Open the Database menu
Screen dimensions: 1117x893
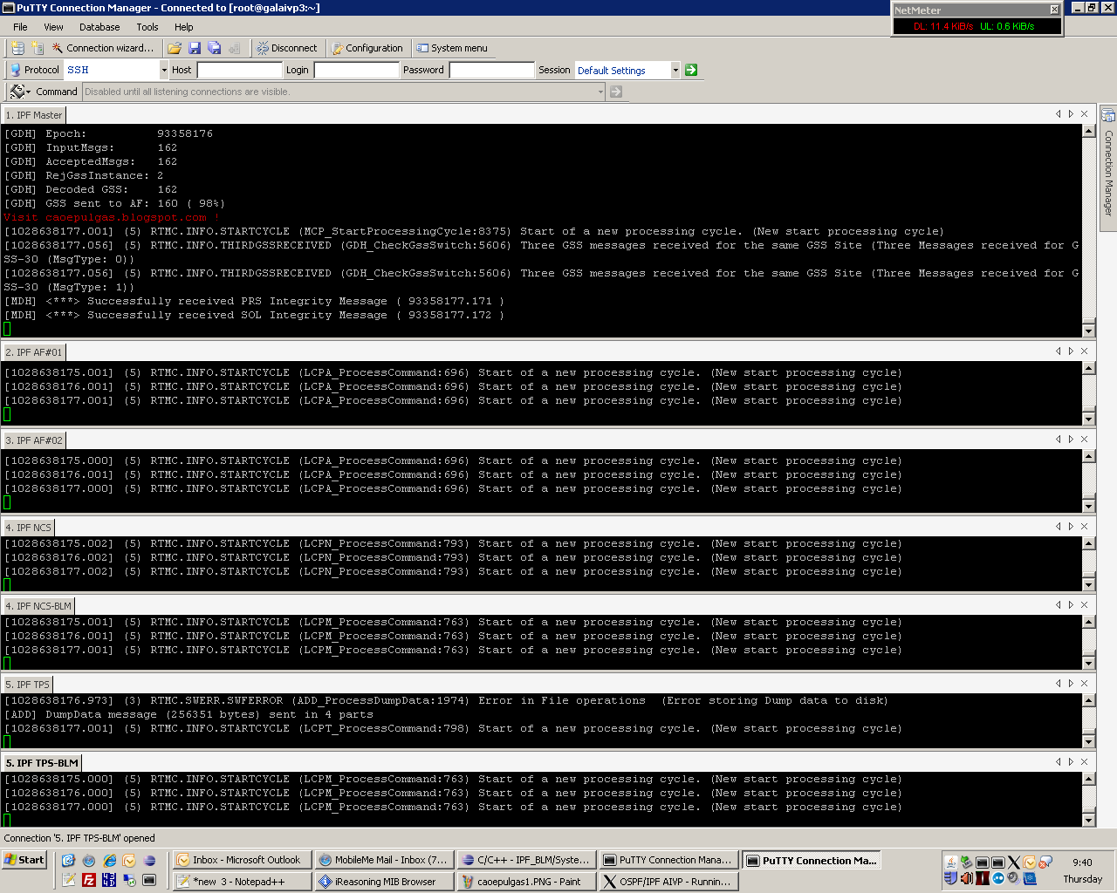tap(99, 27)
